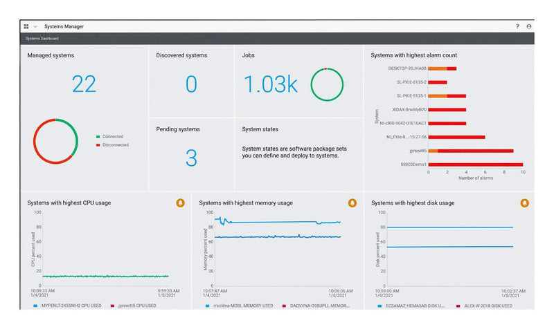
Task: Click the DAQVVNA-O9BUPLL MEMOR... legend label
Action: tap(320, 305)
